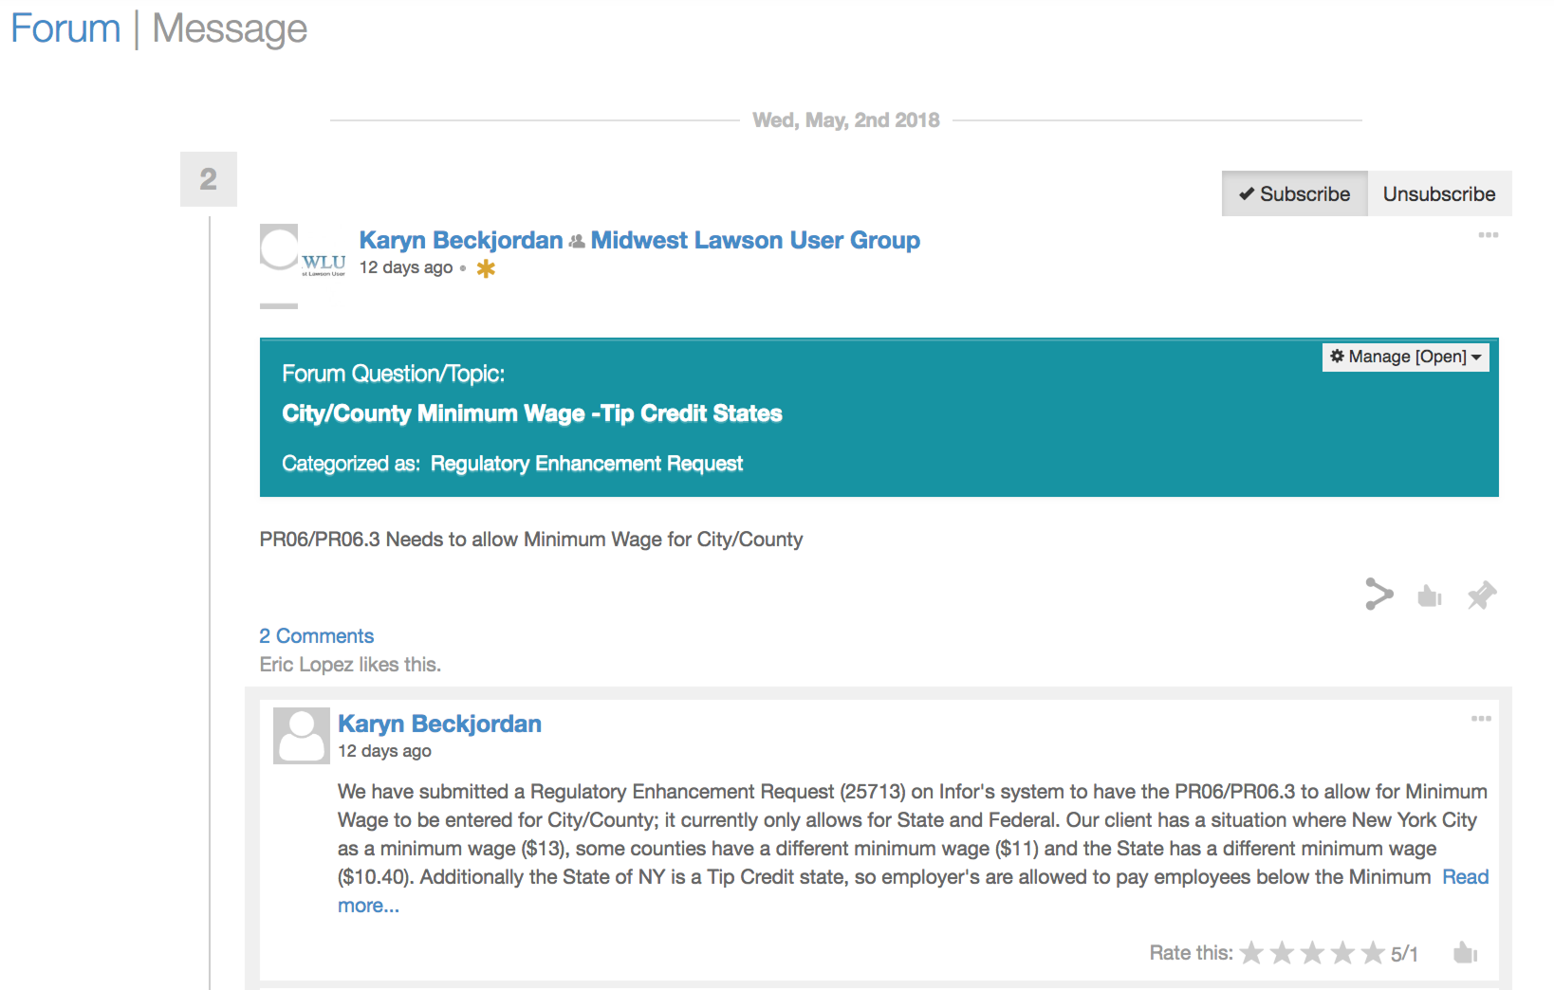Viewport: 1554px width, 990px height.
Task: Open the Midwest Lawson User Group link
Action: click(755, 240)
